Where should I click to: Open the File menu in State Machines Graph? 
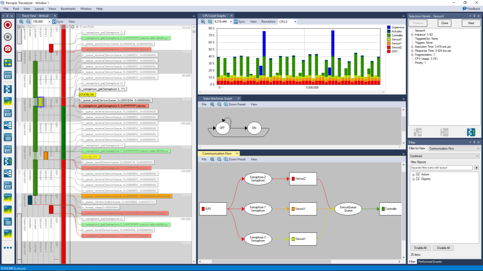coord(204,104)
